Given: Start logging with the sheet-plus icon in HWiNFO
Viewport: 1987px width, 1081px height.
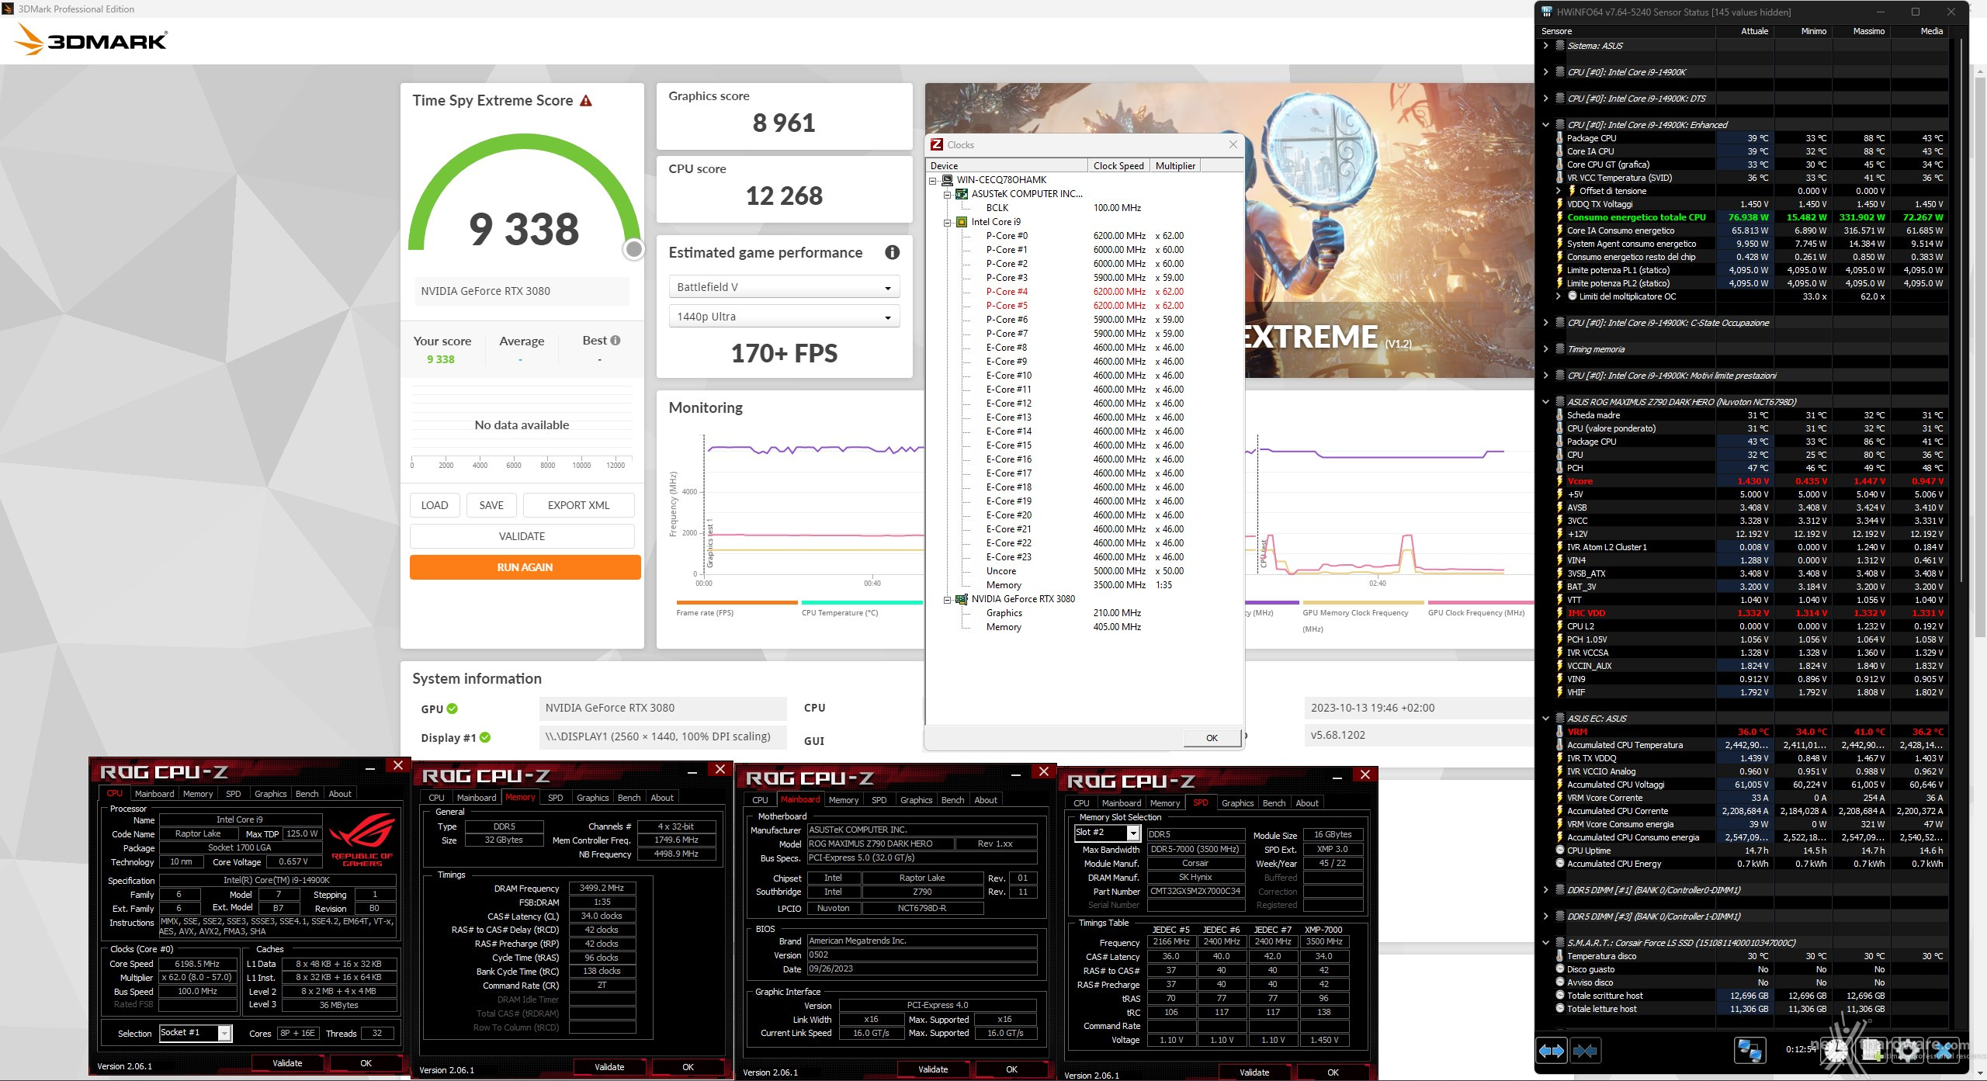Looking at the screenshot, I should (1871, 1051).
